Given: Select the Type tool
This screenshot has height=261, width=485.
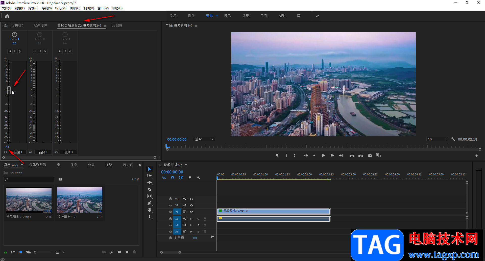Looking at the screenshot, I should [x=150, y=217].
